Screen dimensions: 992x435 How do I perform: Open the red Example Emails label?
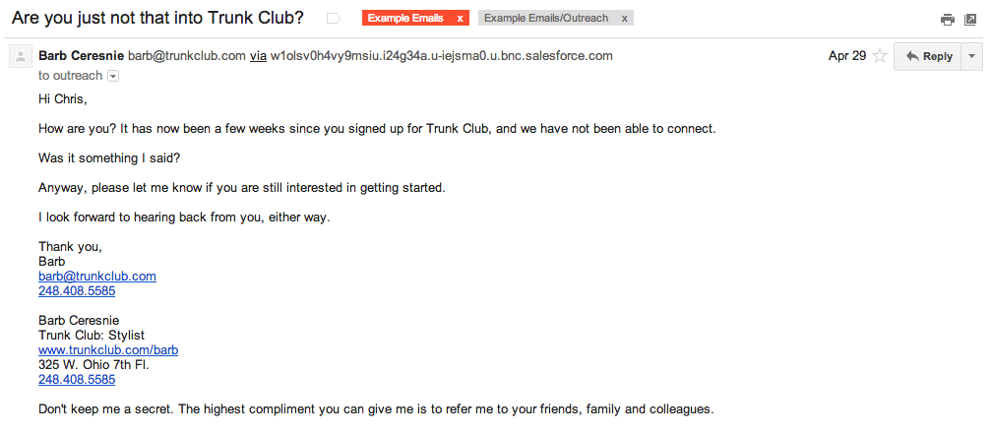(405, 19)
